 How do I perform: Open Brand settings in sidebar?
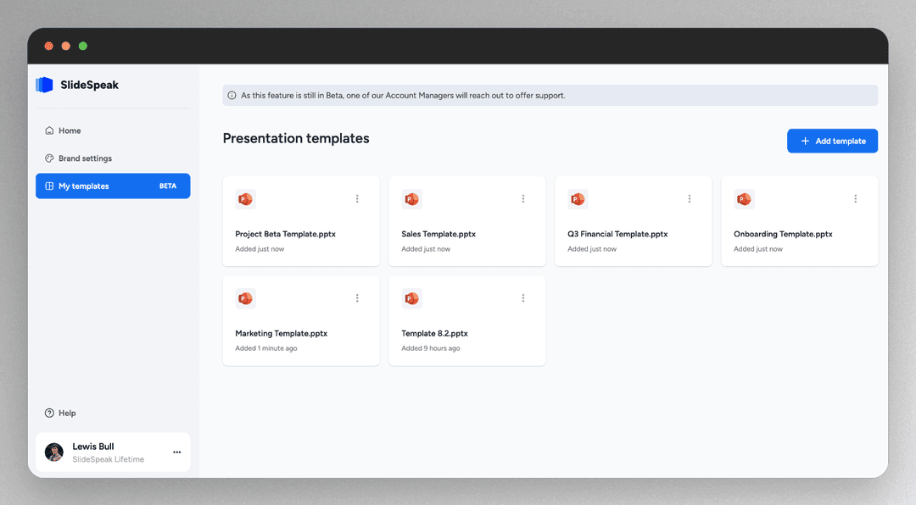[x=85, y=158]
